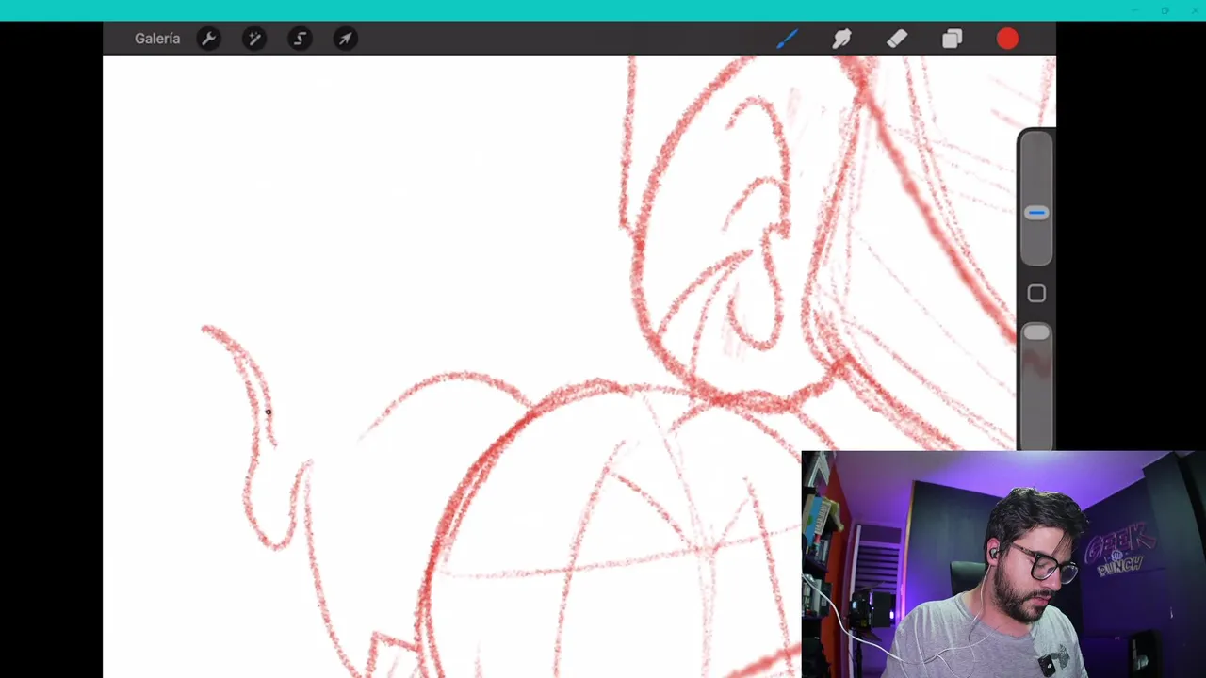Select the Brush tool
1206x678 pixels.
pyautogui.click(x=787, y=39)
